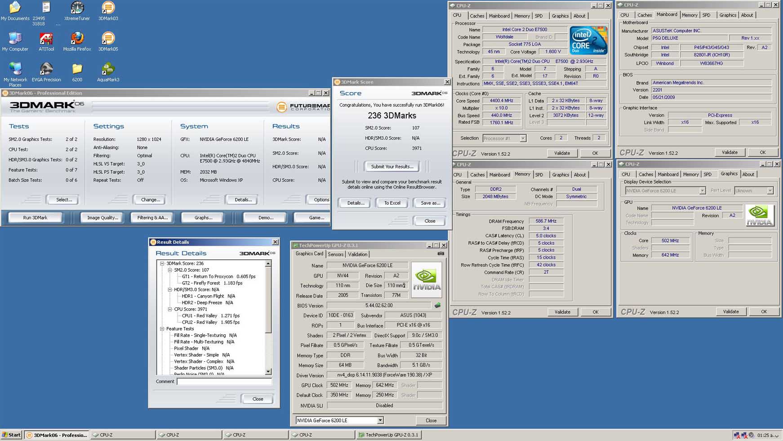Switch to TechPowerUp GPU-Z taskbar button
The width and height of the screenshot is (783, 441).
[x=389, y=435]
